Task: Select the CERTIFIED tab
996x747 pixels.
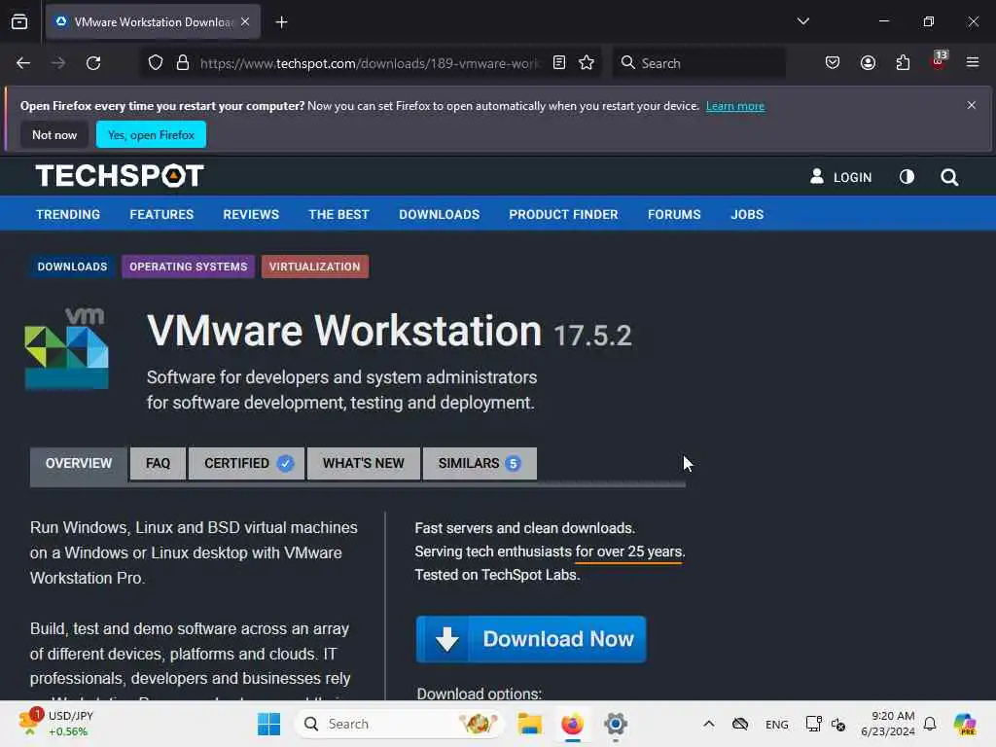Action: pyautogui.click(x=246, y=464)
